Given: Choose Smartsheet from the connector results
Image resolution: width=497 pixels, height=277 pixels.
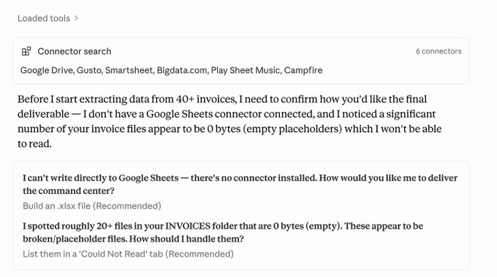Looking at the screenshot, I should (x=129, y=70).
